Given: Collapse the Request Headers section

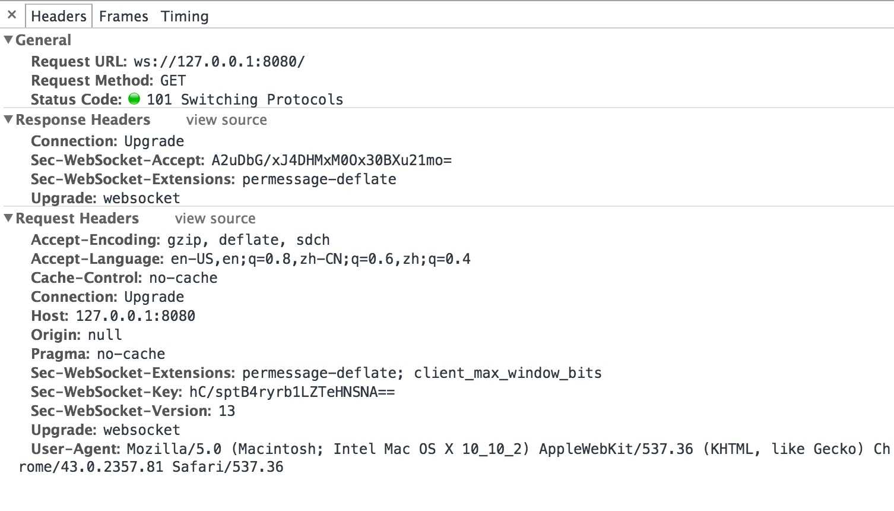Looking at the screenshot, I should (8, 218).
